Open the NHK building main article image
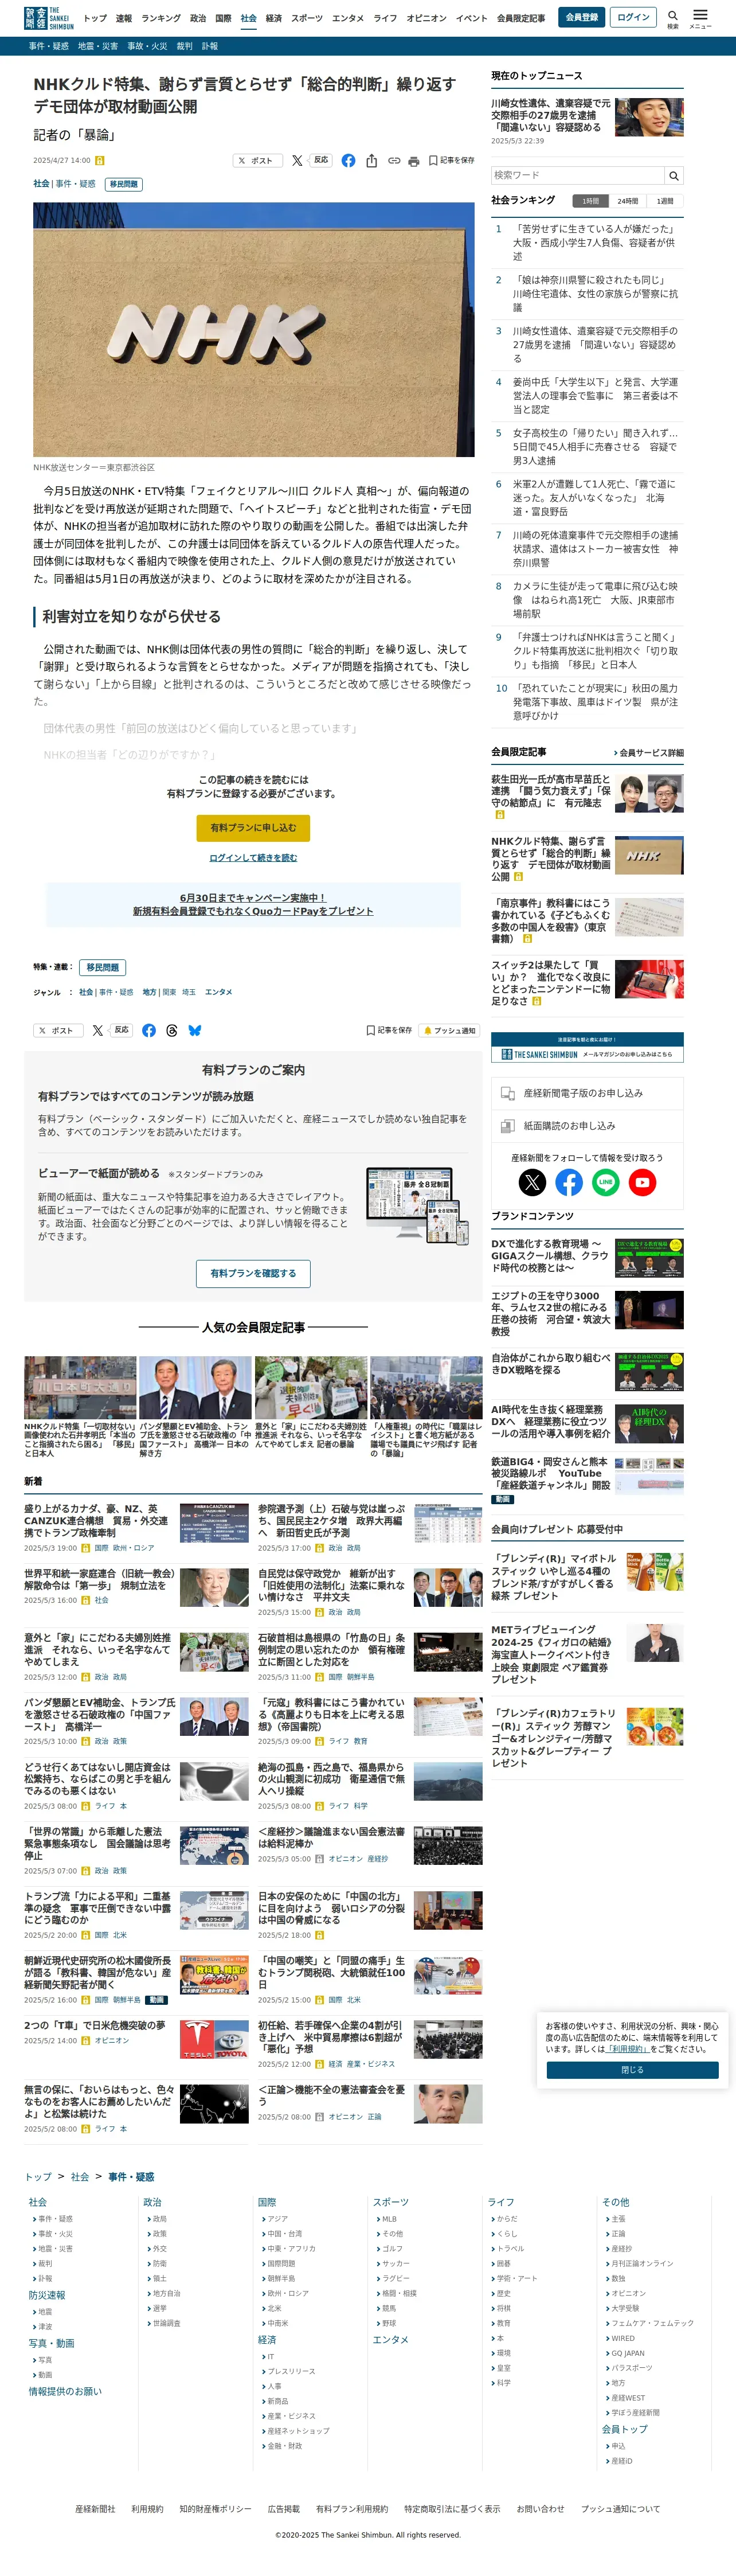The height and width of the screenshot is (2576, 736). click(x=254, y=329)
